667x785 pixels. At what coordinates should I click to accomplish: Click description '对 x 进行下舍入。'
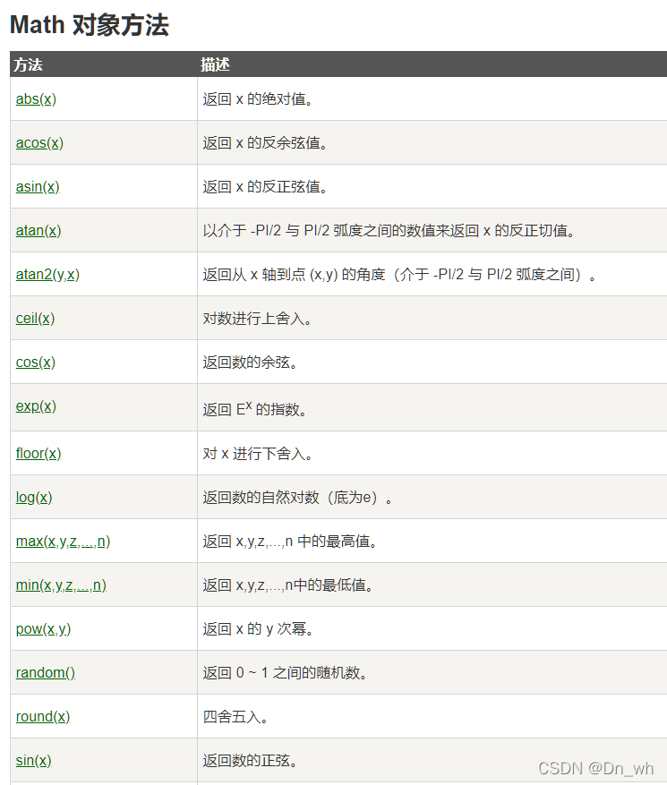click(x=259, y=454)
